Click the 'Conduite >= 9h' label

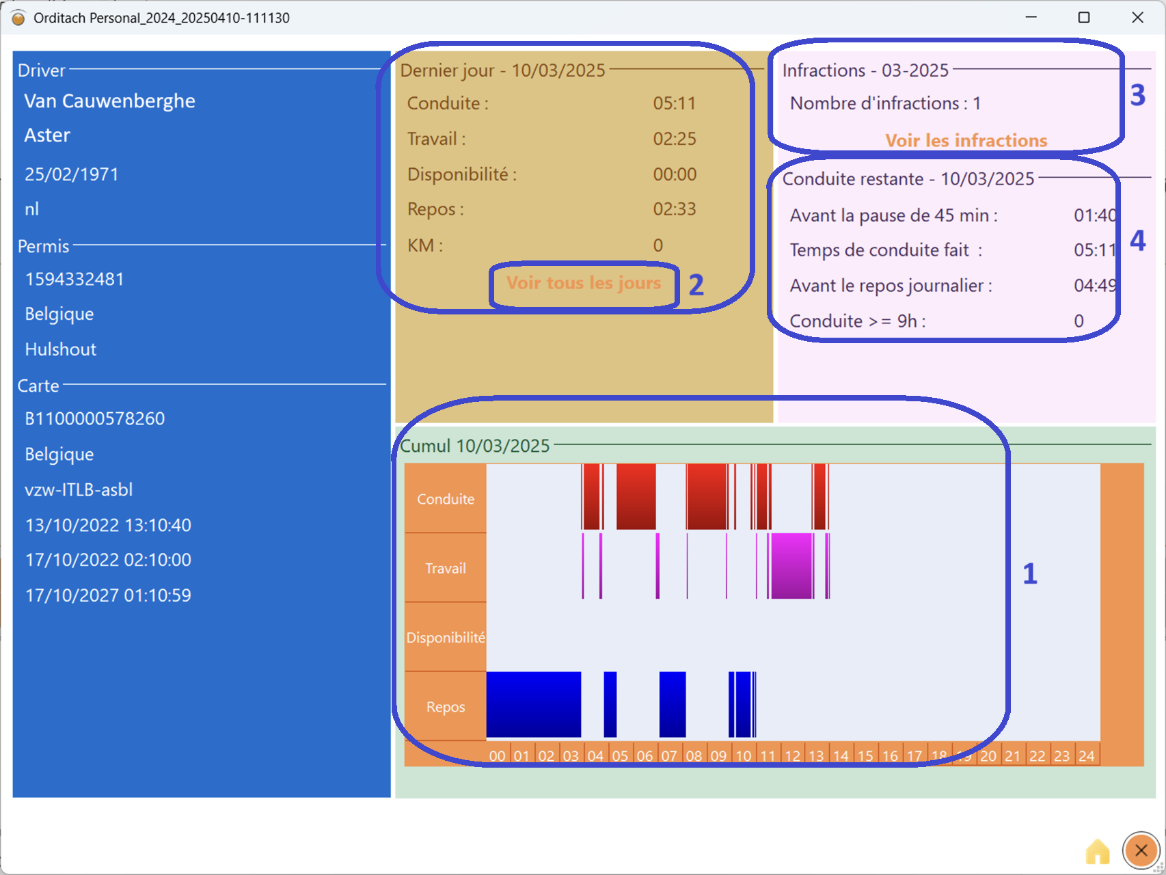click(858, 321)
